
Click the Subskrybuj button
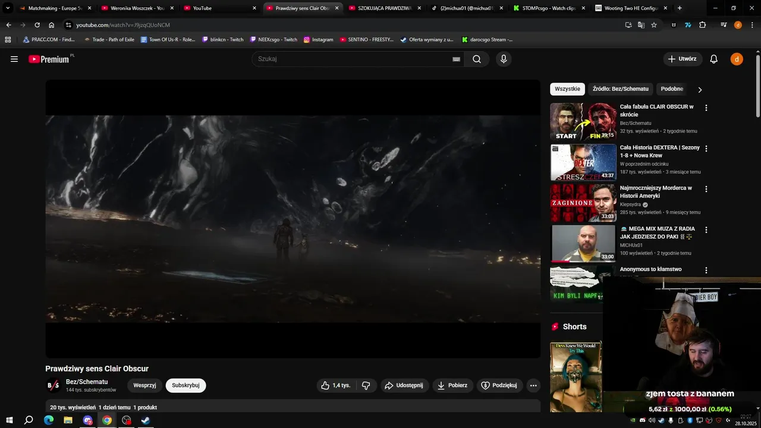(x=185, y=385)
